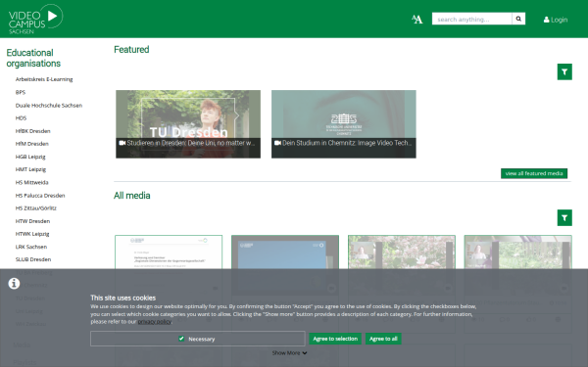Viewport: 588px width, 367px height.
Task: Click the Educational organisations heading
Action: coord(33,58)
